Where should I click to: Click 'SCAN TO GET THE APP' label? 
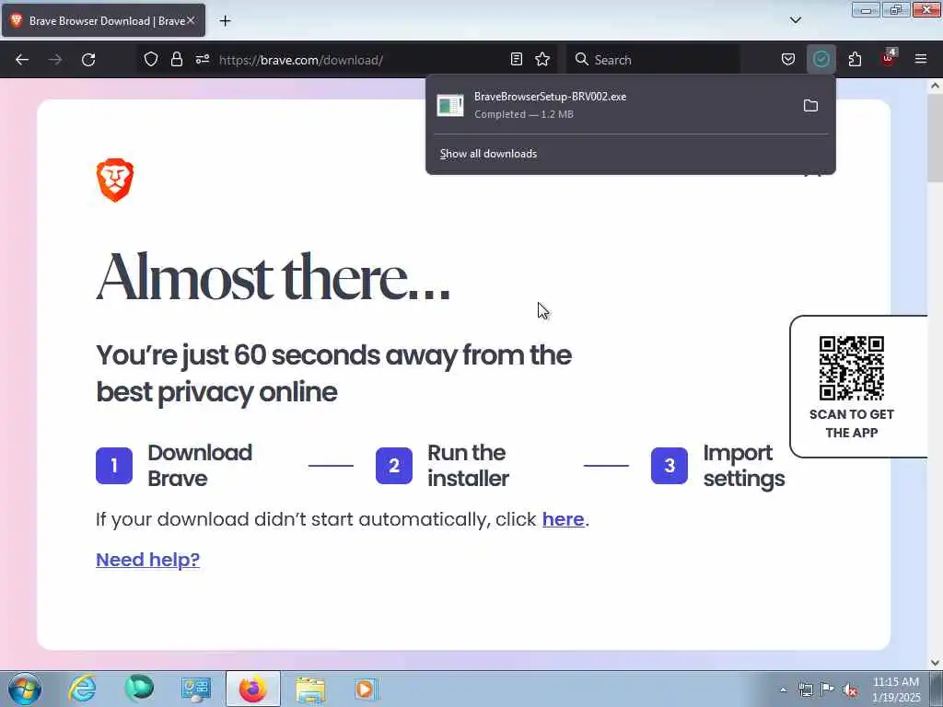pos(852,423)
